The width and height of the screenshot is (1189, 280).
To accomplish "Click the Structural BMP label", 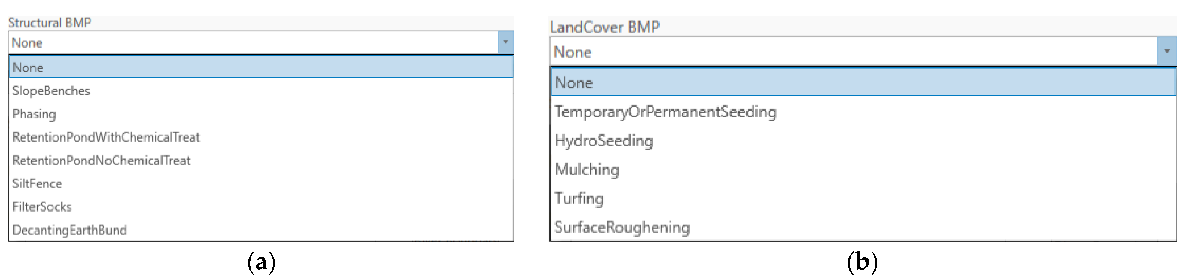I will click(49, 23).
